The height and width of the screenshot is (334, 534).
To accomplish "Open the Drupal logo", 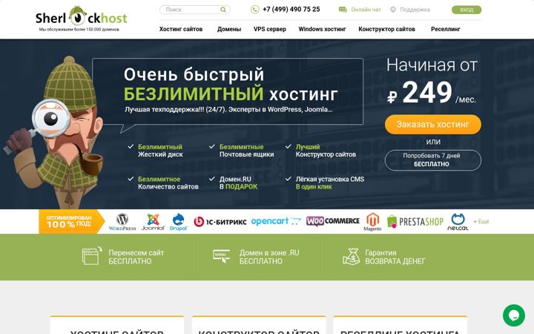I will 179,222.
